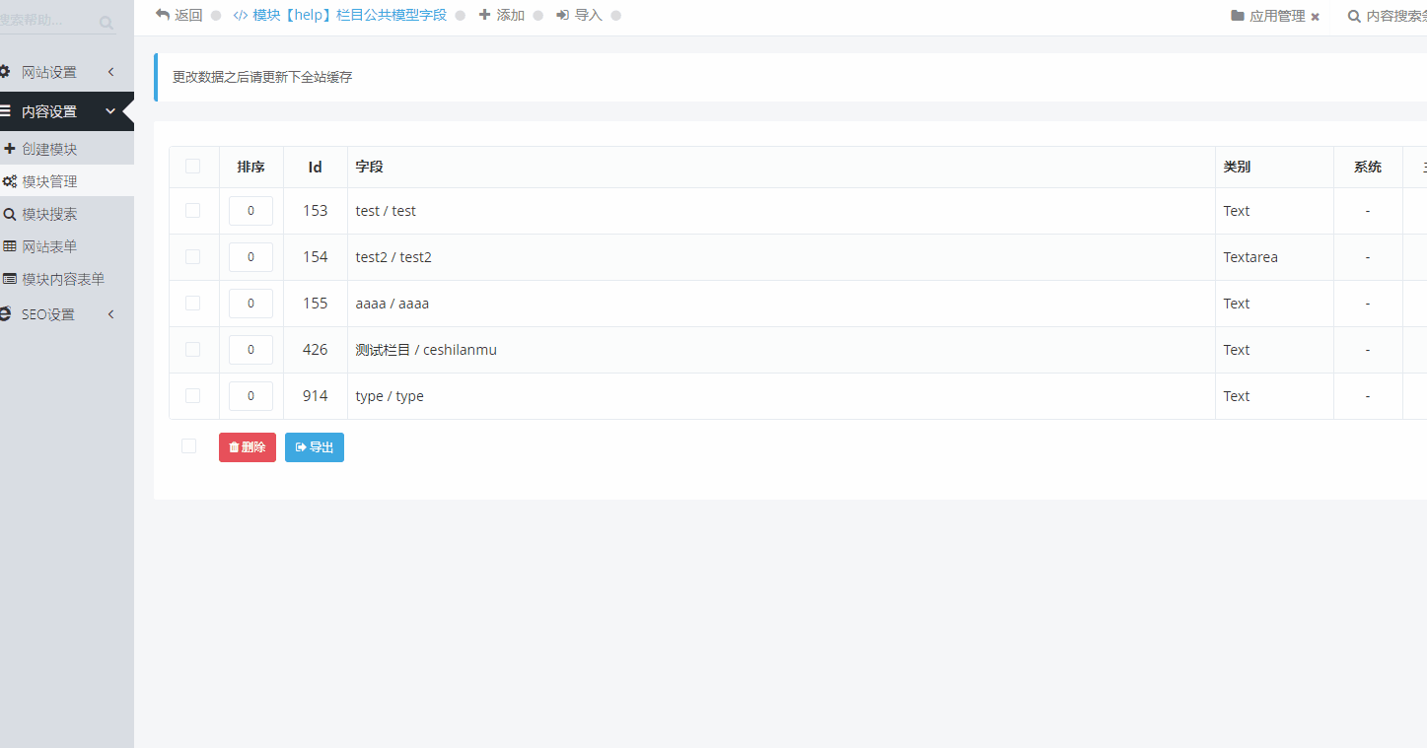This screenshot has width=1427, height=748.
Task: Click the list icon beside 内容设置
Action: 5,111
